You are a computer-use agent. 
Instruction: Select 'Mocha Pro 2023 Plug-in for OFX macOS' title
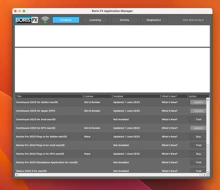pyautogui.click(x=40, y=154)
